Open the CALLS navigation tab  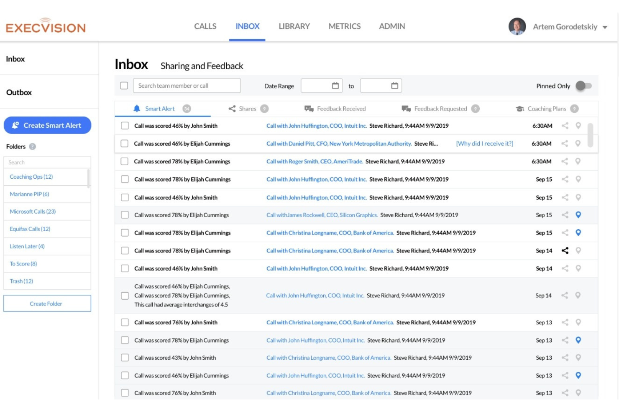pyautogui.click(x=205, y=26)
